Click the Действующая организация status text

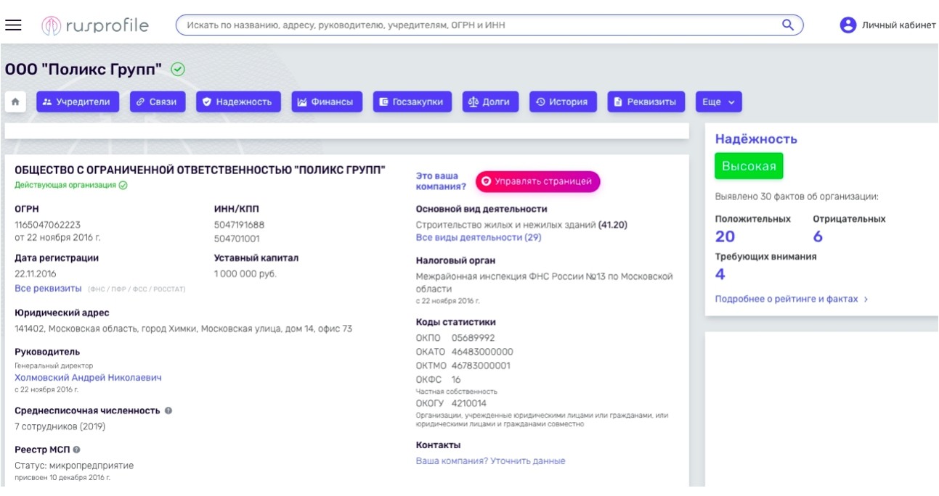click(x=65, y=185)
